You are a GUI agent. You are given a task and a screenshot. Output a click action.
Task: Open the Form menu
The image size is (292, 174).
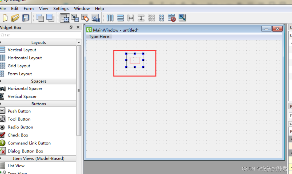point(29,8)
